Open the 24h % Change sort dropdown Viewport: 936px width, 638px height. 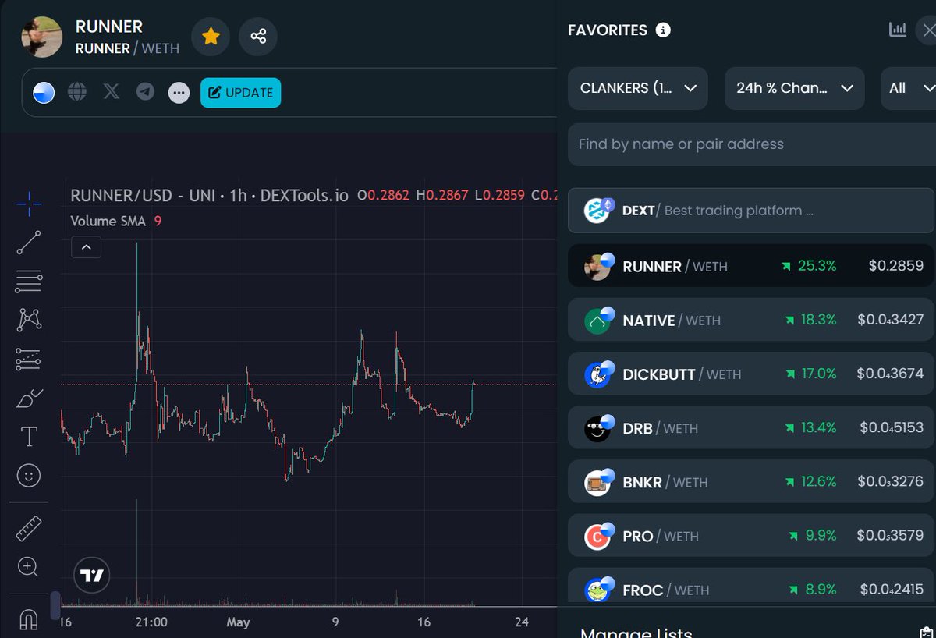point(794,88)
